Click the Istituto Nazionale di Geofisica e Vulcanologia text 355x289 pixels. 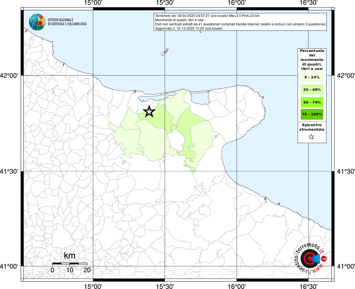(x=67, y=22)
